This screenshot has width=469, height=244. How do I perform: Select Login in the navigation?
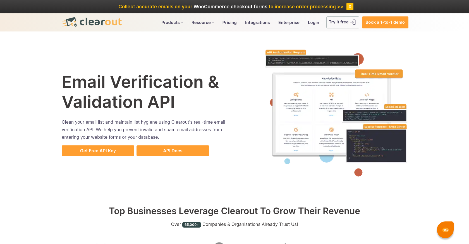pyautogui.click(x=313, y=23)
